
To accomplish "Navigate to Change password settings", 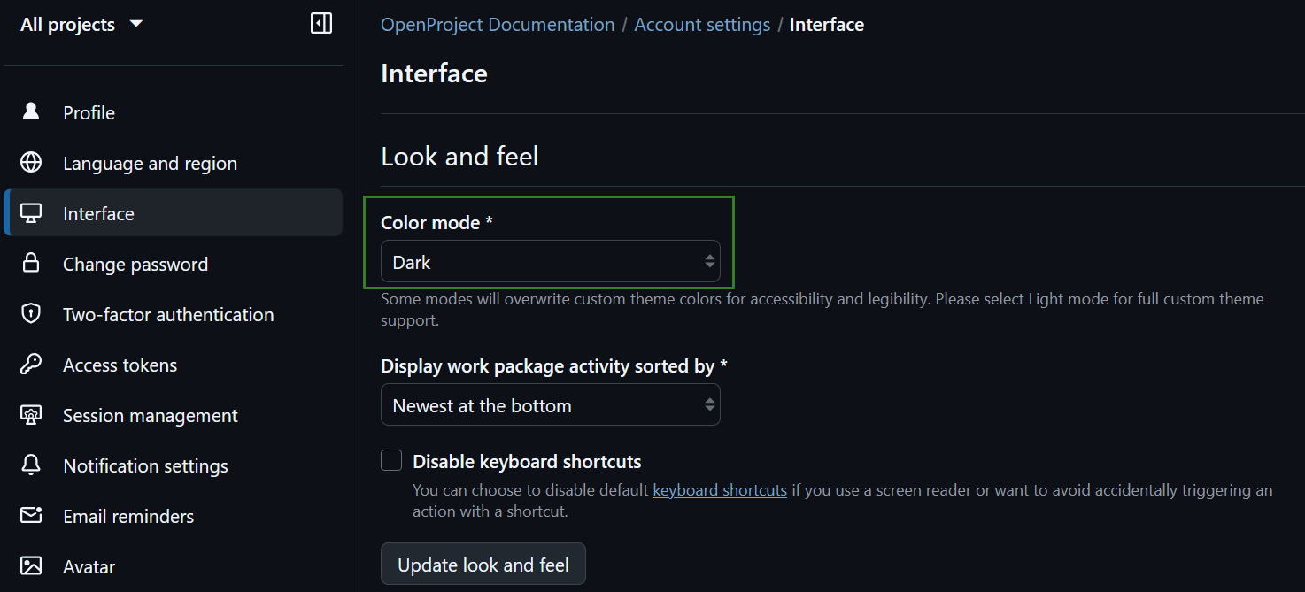I will 135,263.
